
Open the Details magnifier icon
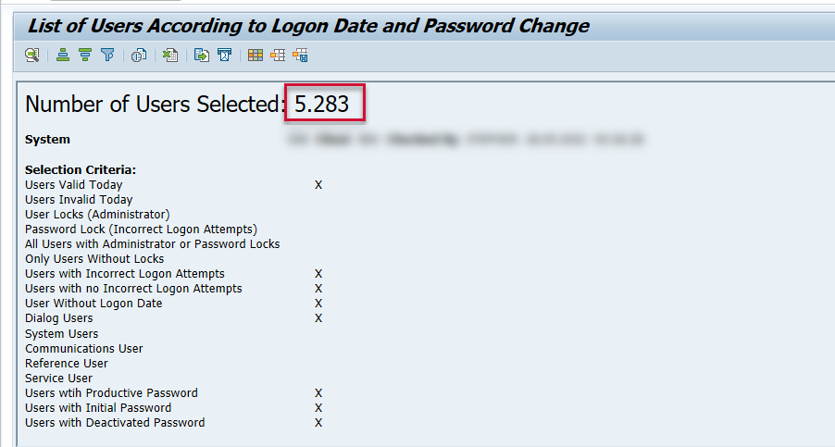tap(32, 56)
